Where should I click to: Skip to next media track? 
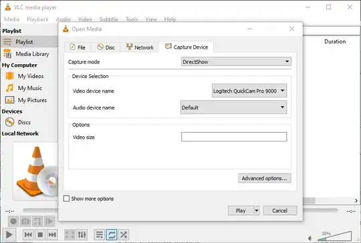(52, 234)
